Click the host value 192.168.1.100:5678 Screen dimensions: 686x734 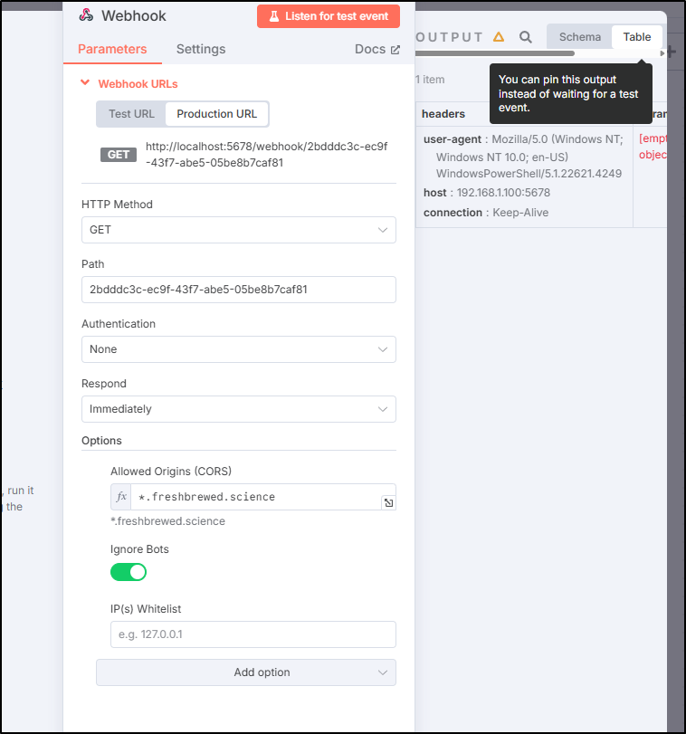tap(503, 193)
